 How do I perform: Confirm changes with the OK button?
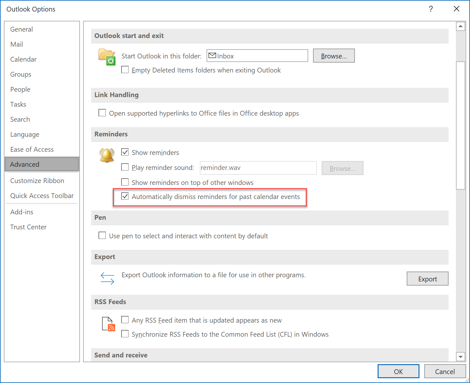pos(398,372)
